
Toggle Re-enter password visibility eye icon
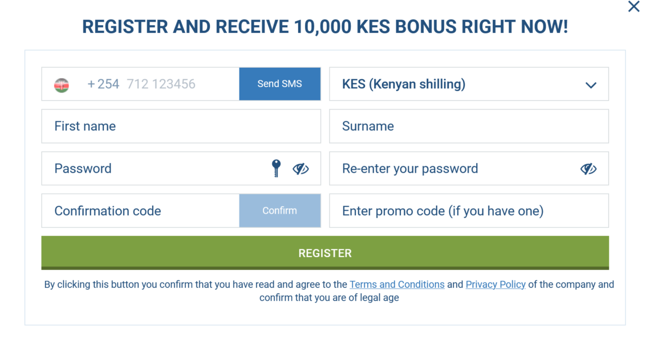coord(588,169)
